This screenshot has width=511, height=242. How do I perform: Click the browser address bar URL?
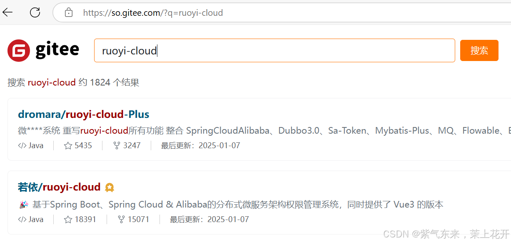click(153, 12)
